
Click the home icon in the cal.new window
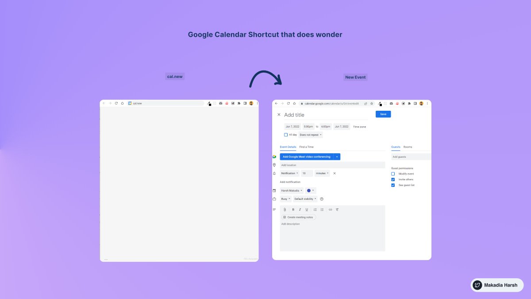(122, 103)
